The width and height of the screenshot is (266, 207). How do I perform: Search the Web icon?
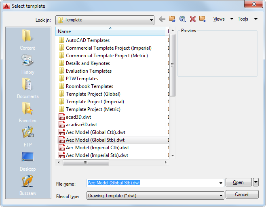pyautogui.click(x=183, y=19)
